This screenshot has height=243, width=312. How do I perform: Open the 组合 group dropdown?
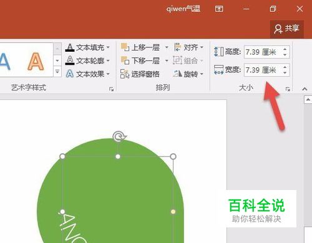(x=188, y=60)
